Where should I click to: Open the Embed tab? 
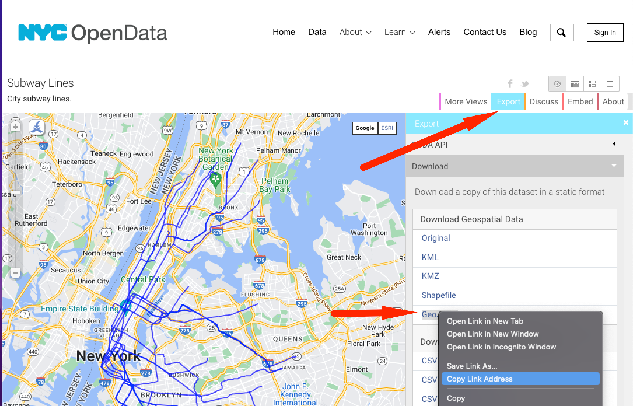580,101
